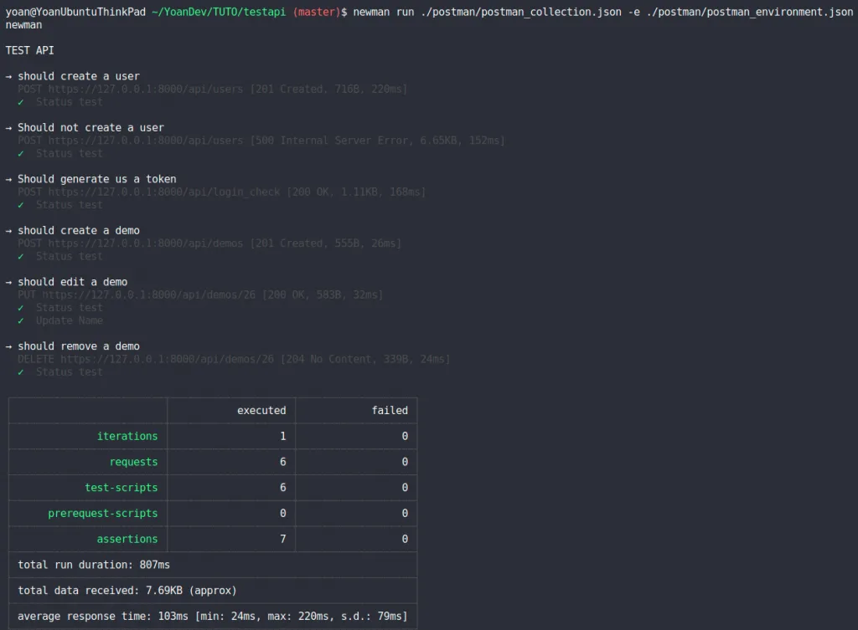
Task: Click the arrow before "should remove a demo"
Action: (8, 346)
